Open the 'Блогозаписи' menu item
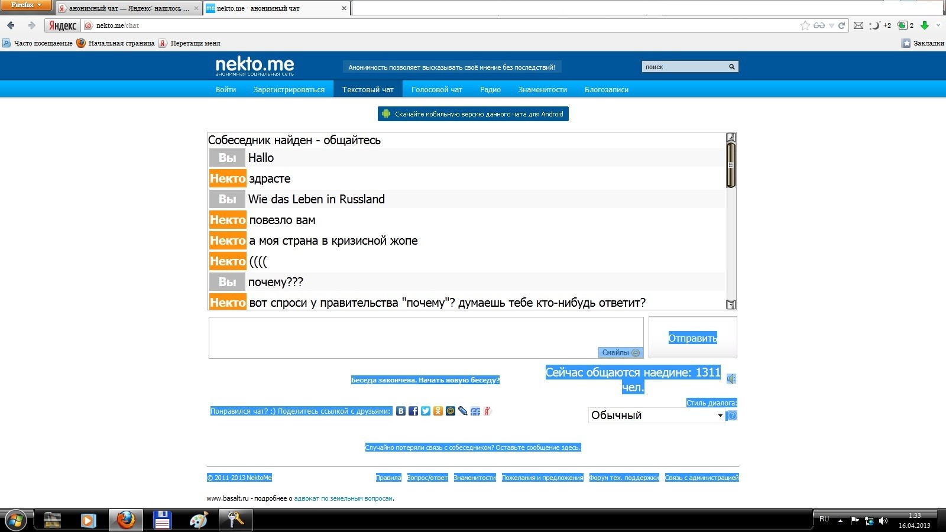Screen dimensions: 946x532 click(607, 90)
